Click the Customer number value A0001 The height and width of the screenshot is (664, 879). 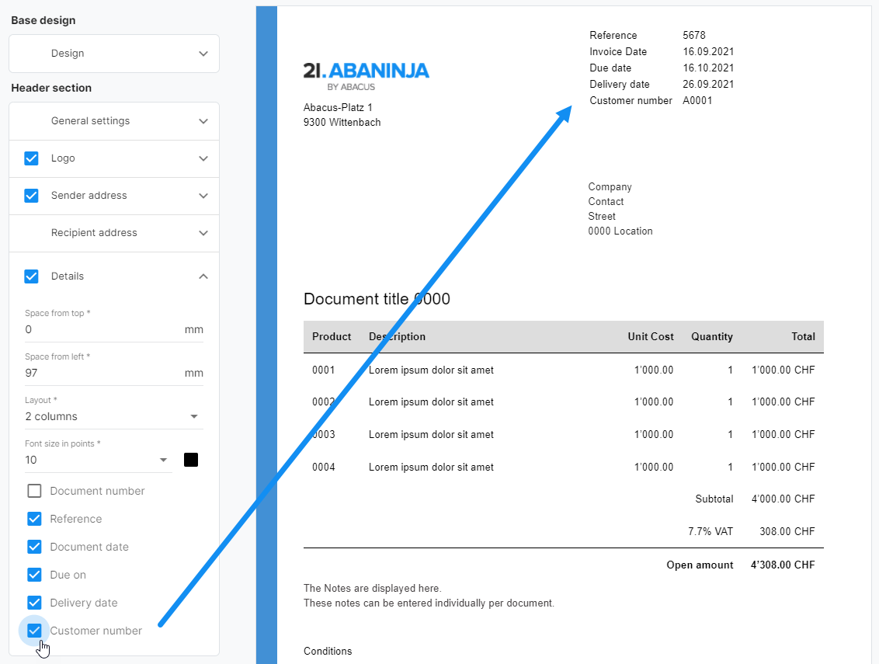[697, 101]
